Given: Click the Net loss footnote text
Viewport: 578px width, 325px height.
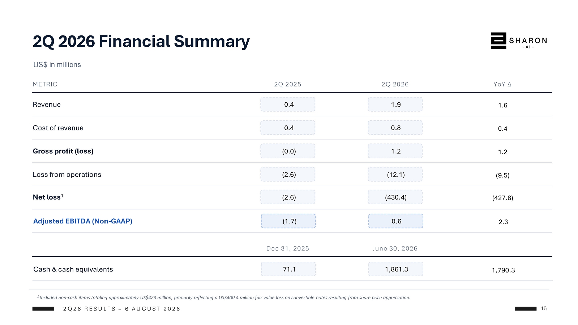Looking at the screenshot, I should [x=224, y=298].
